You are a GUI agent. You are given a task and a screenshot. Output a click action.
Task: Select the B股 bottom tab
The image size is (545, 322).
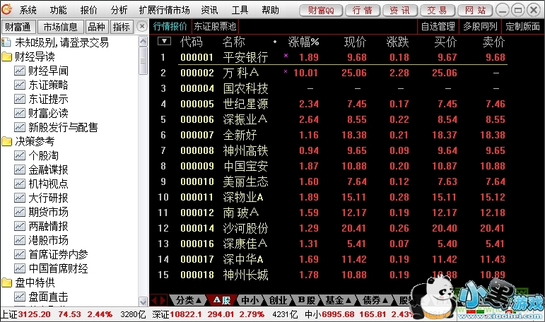tap(306, 300)
